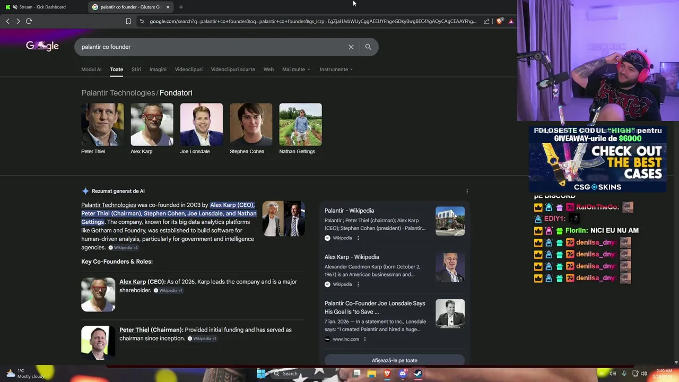The height and width of the screenshot is (382, 679).
Task: Open options for the Palantir - Wikipedia source
Action: click(358, 238)
